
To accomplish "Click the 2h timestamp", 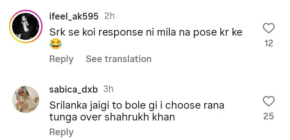I will 109,16.
